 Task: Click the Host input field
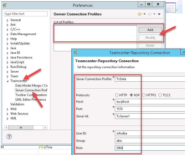click(x=150, y=101)
